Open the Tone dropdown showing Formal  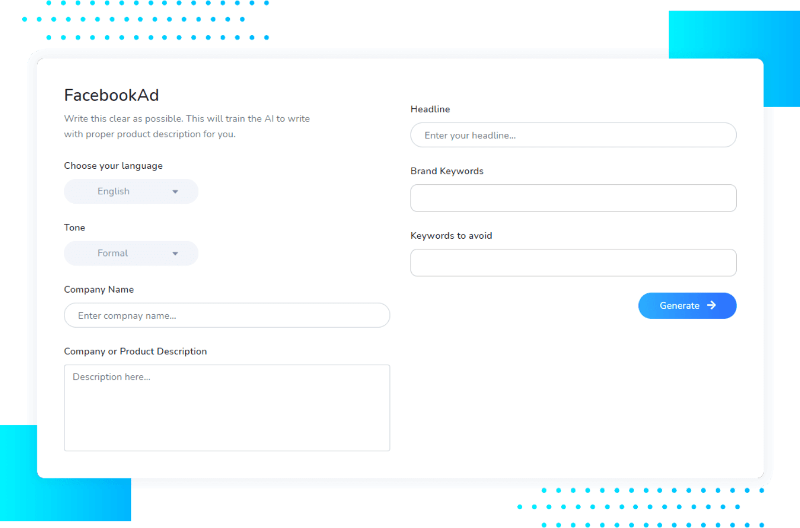coord(131,253)
